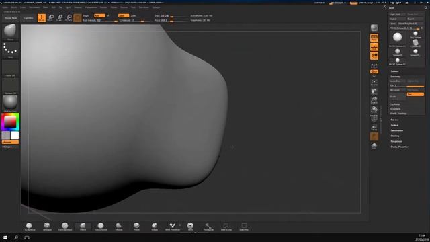Select the Cylinder3D tool thumbnail

click(x=415, y=43)
